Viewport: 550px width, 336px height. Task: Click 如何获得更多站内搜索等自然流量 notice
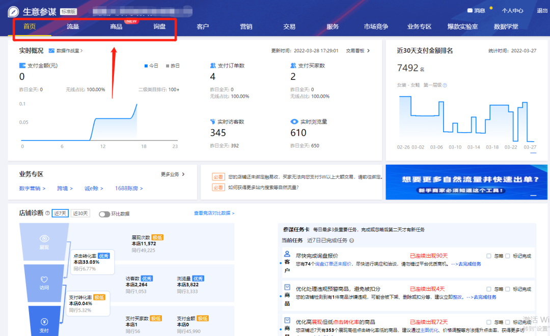(x=263, y=187)
